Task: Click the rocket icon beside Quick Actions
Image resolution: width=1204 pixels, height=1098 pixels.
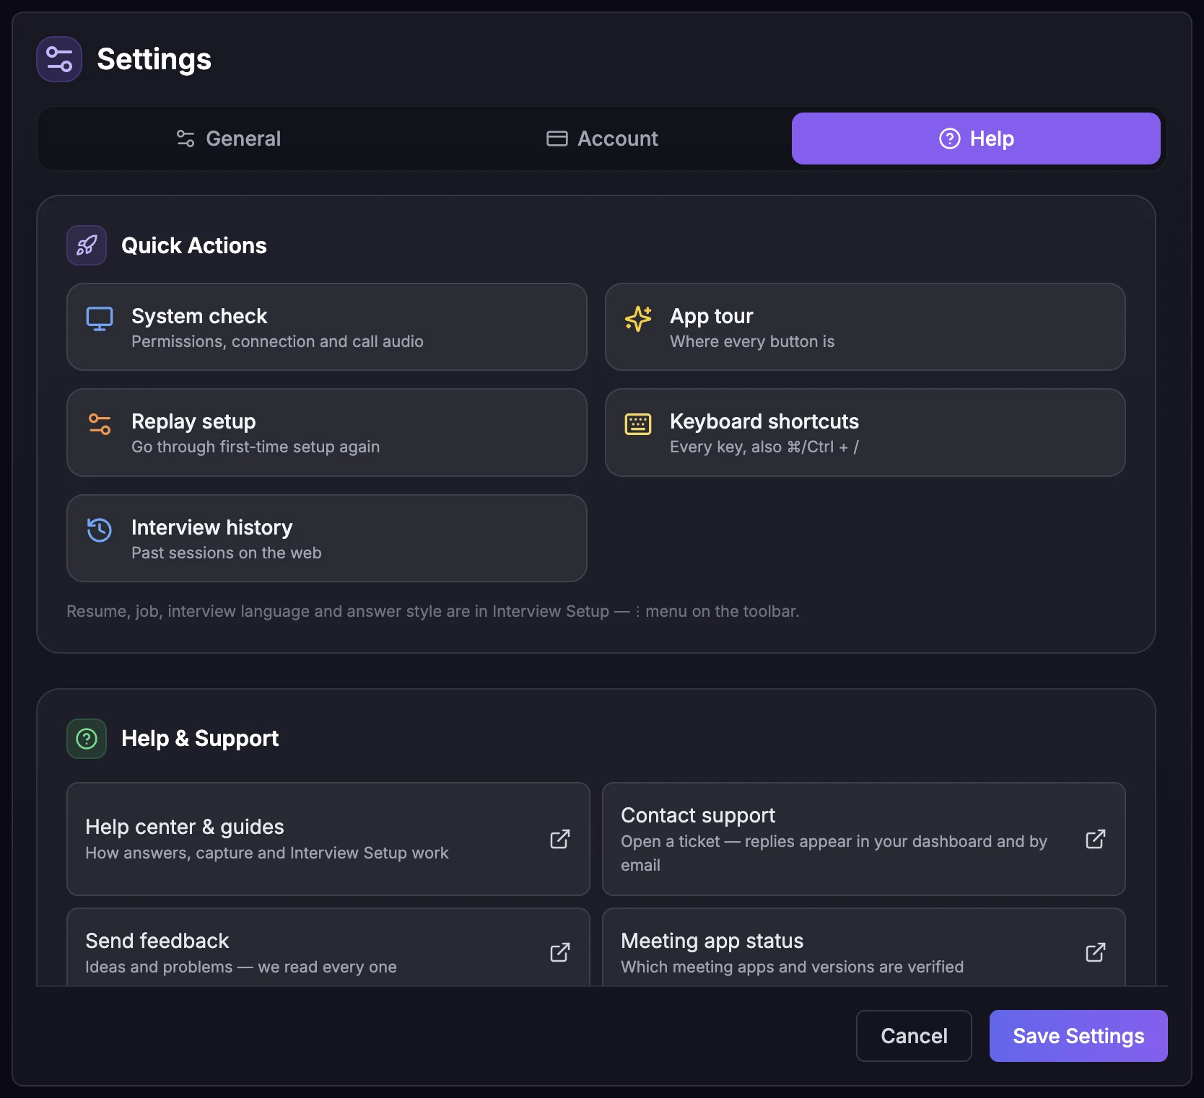Action: point(87,245)
